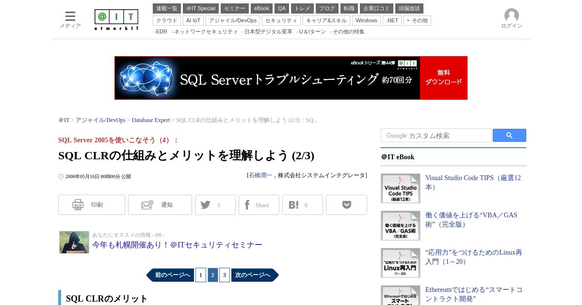This screenshot has height=305, width=582.
Task: Go to アジャイル/DevOps breadcrumb link
Action: [x=100, y=120]
